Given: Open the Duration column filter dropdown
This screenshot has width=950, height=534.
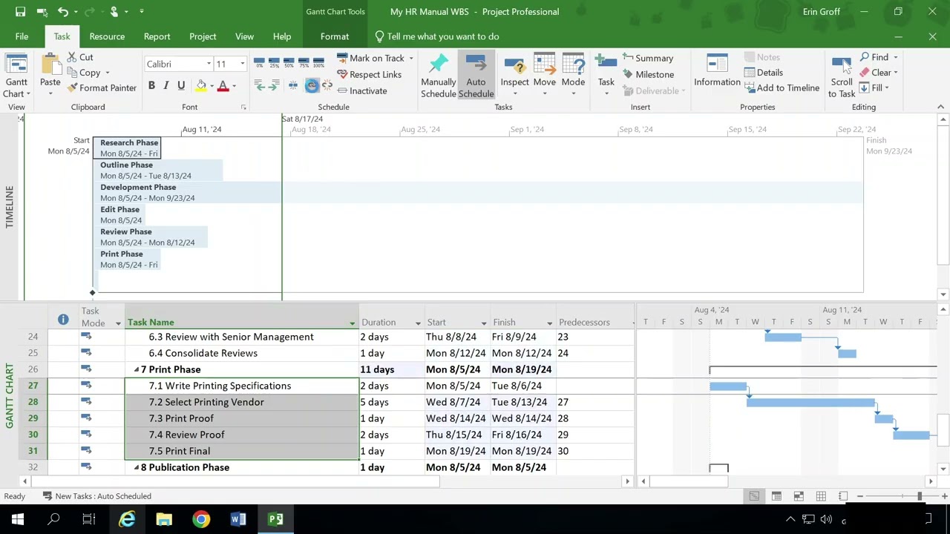Looking at the screenshot, I should 418,323.
